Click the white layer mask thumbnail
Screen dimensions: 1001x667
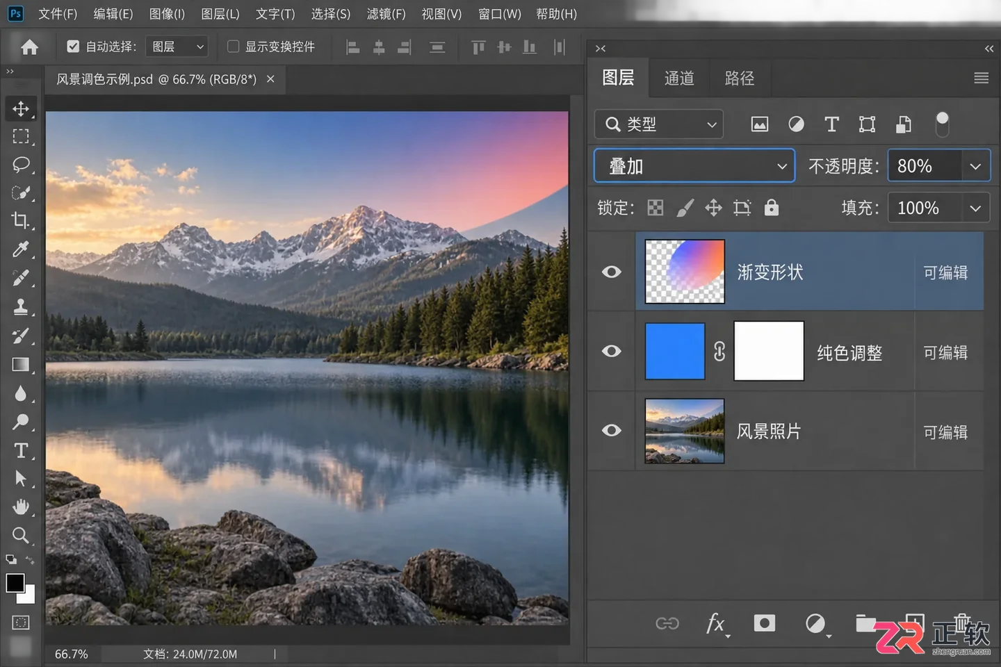click(x=769, y=351)
